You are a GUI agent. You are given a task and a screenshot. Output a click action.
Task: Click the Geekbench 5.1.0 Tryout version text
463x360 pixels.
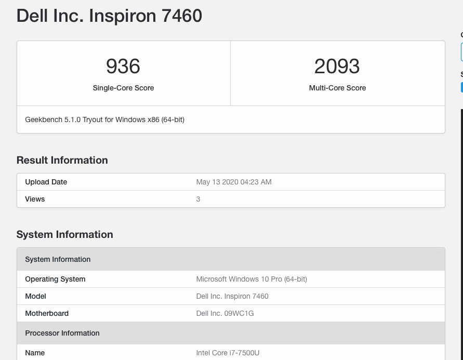(104, 119)
